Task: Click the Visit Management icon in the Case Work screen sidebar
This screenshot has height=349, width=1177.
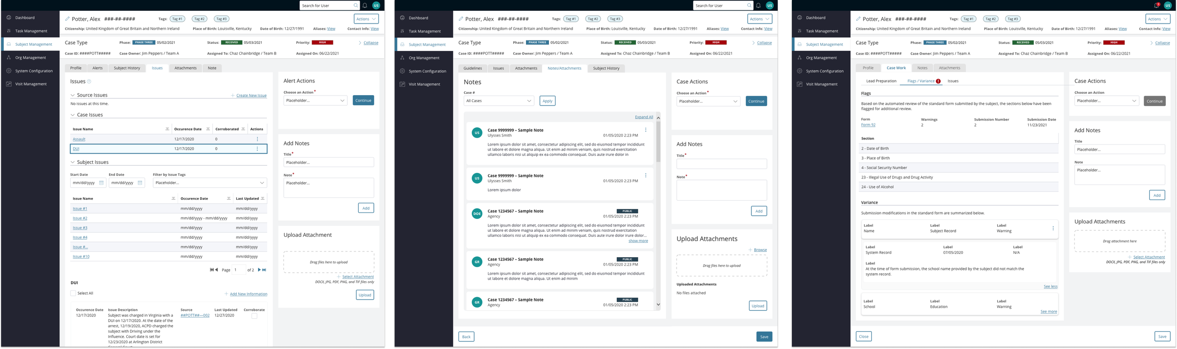Action: pos(799,84)
